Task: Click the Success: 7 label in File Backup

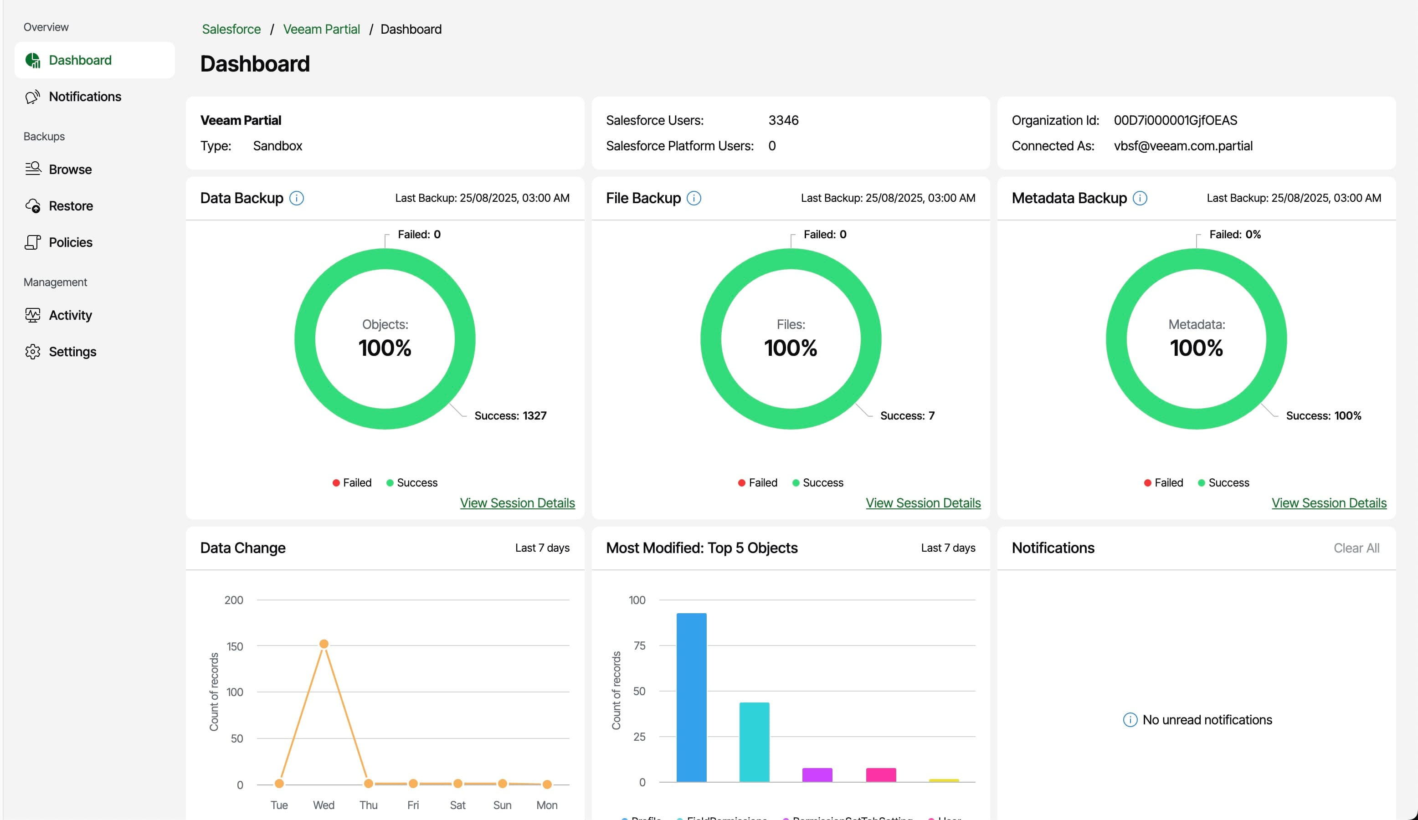Action: click(907, 415)
